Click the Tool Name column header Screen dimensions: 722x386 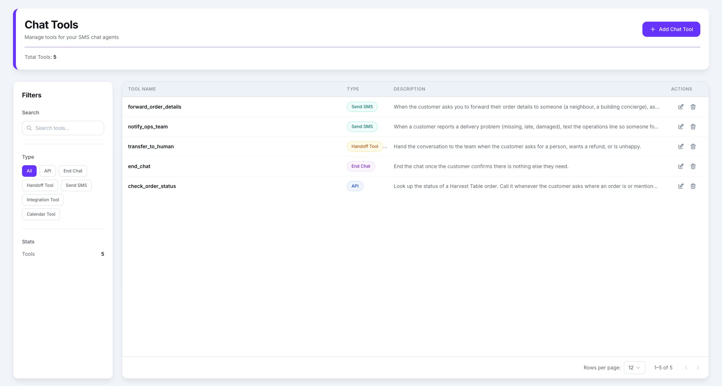click(142, 89)
